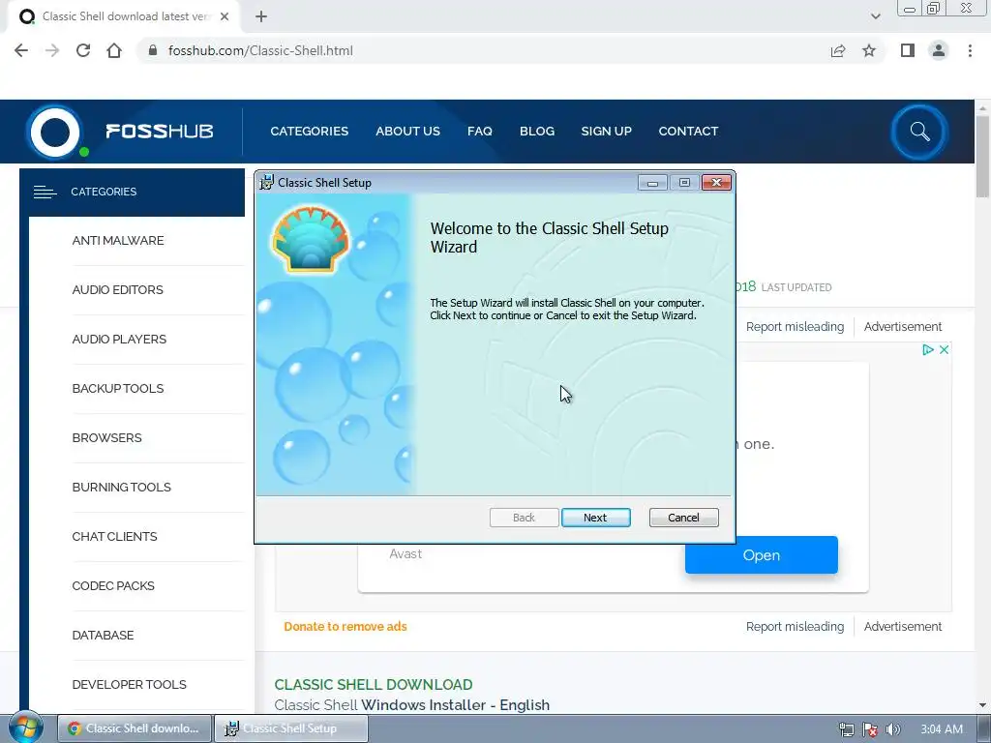Minimize the Classic Shell Setup window

pyautogui.click(x=653, y=183)
